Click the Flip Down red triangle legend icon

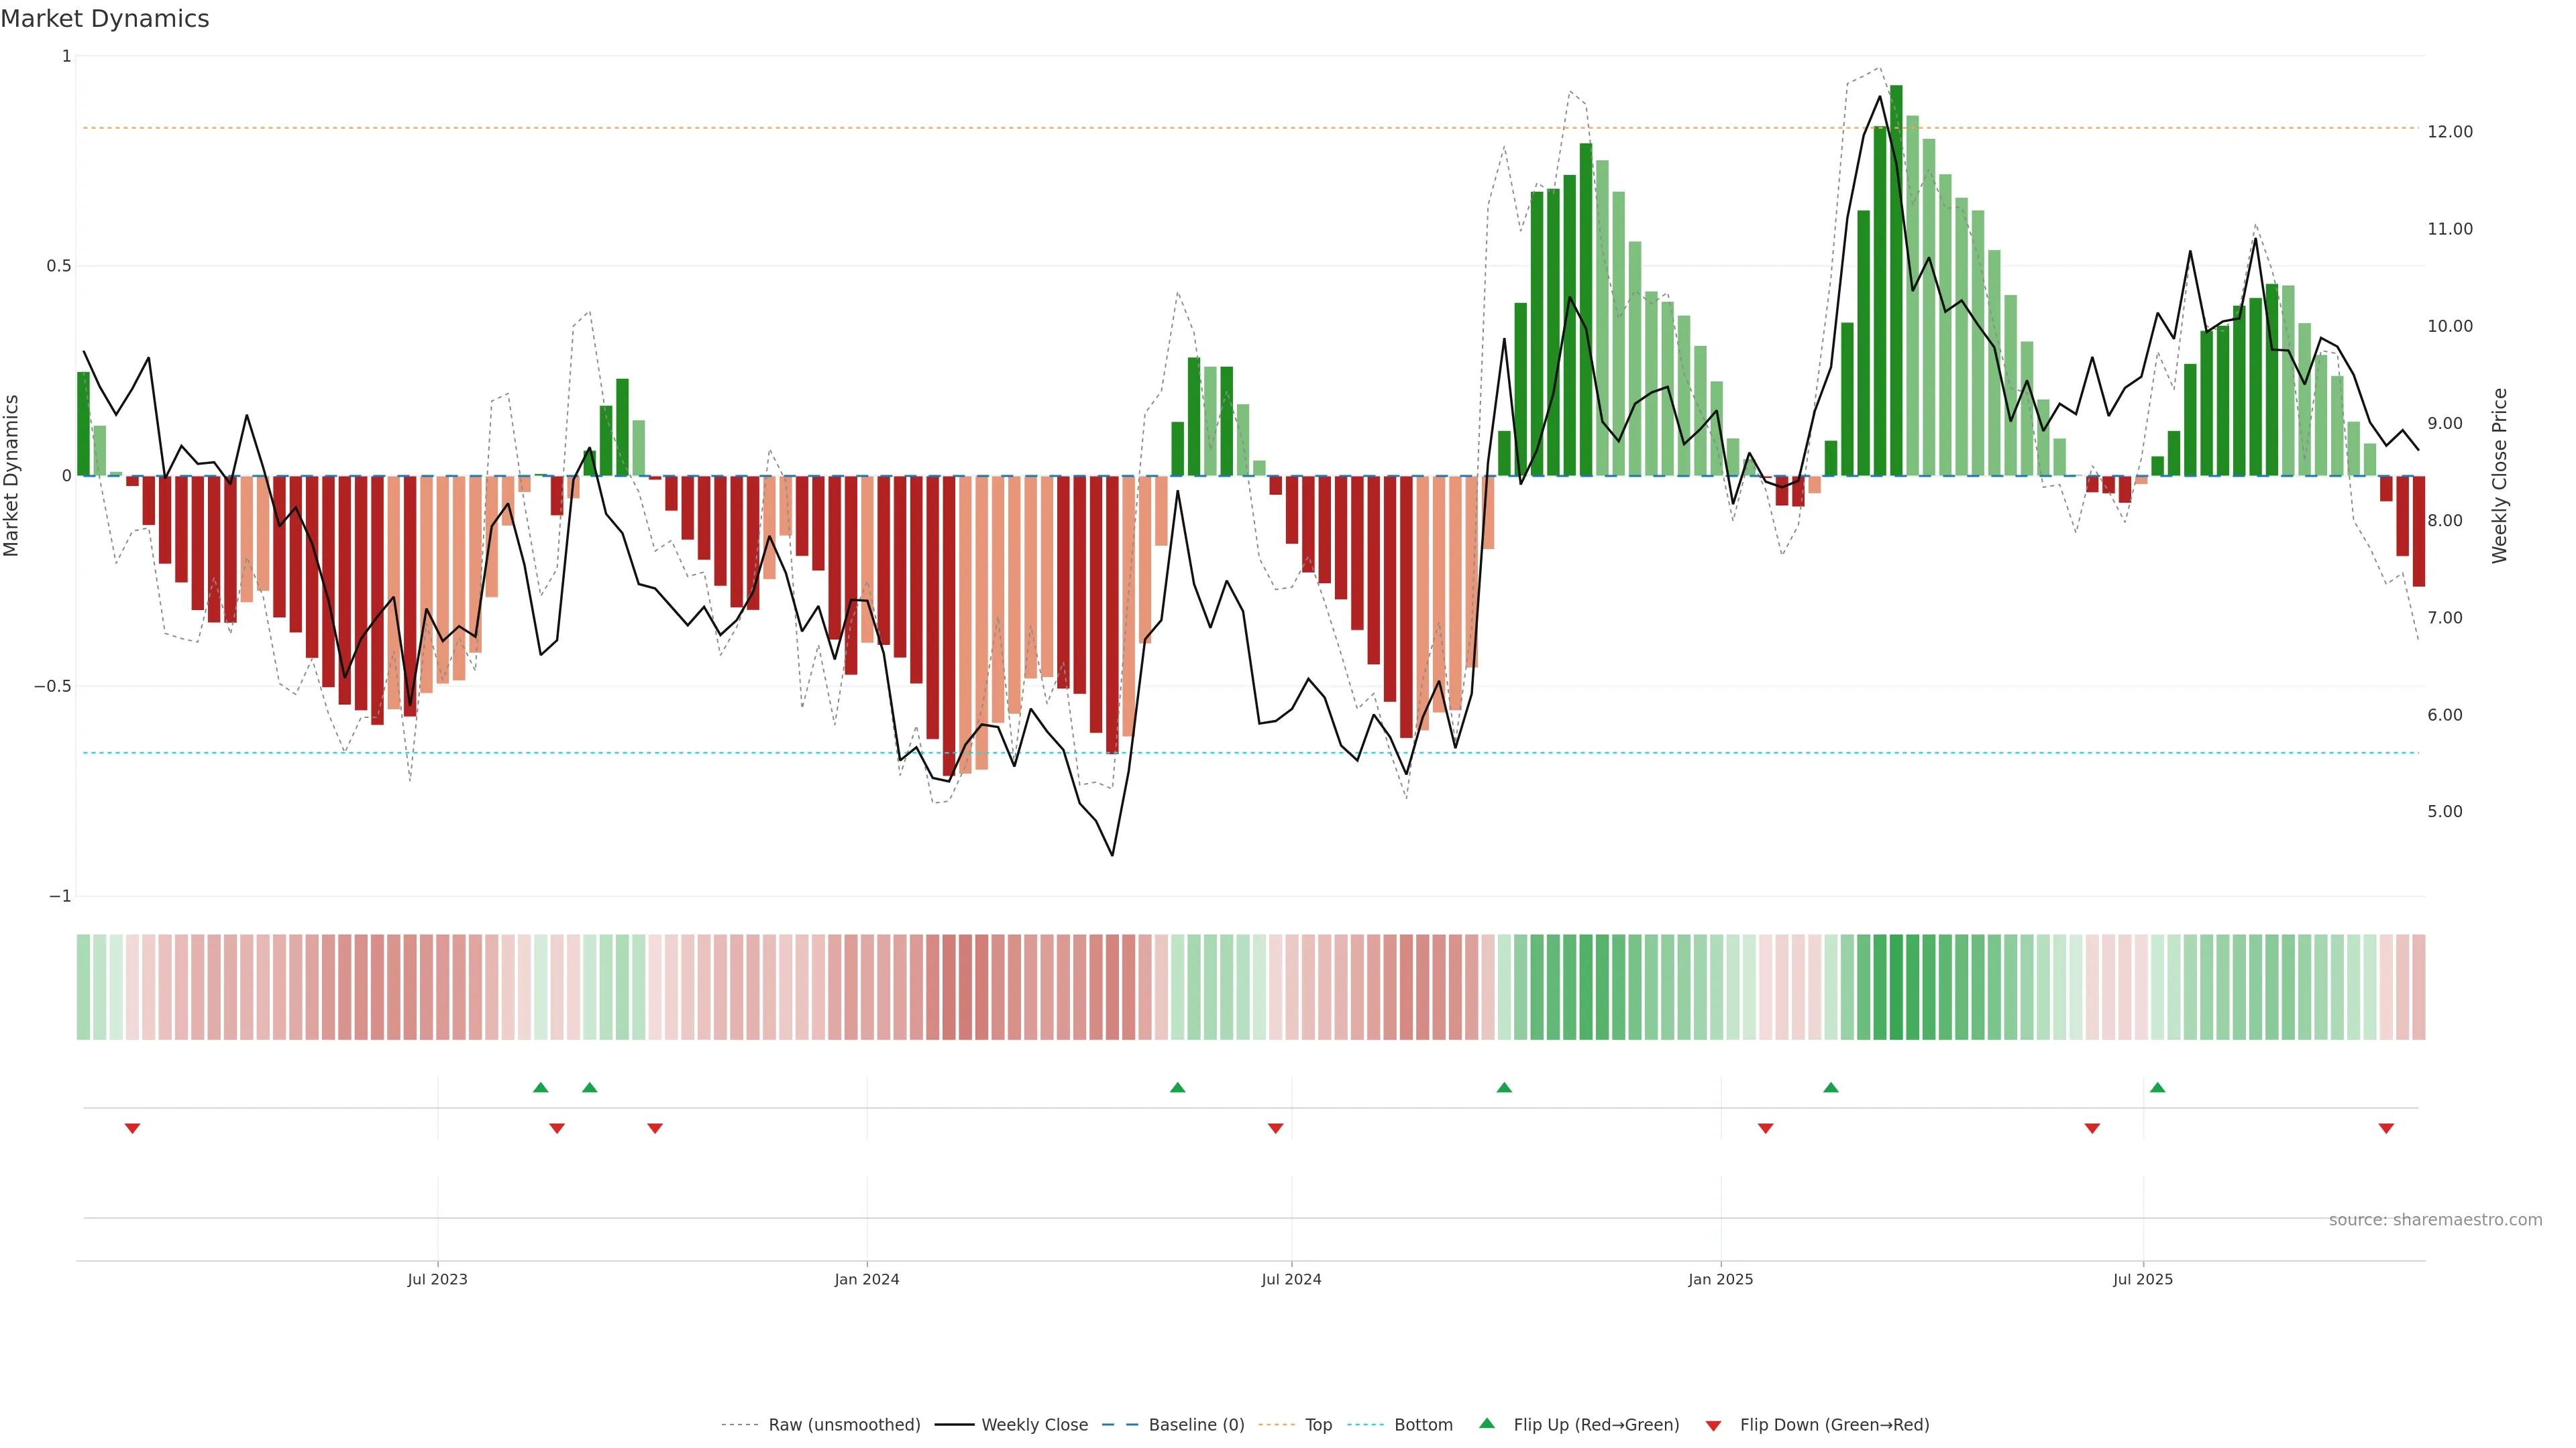[x=1713, y=1426]
